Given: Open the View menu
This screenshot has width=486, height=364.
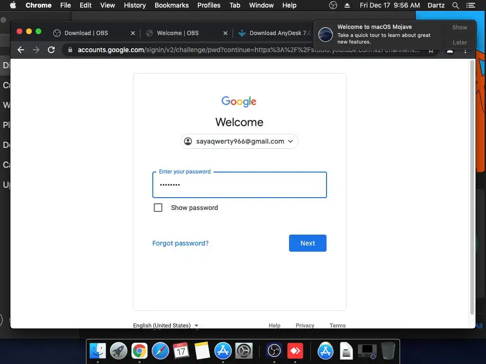Looking at the screenshot, I should pos(108,5).
